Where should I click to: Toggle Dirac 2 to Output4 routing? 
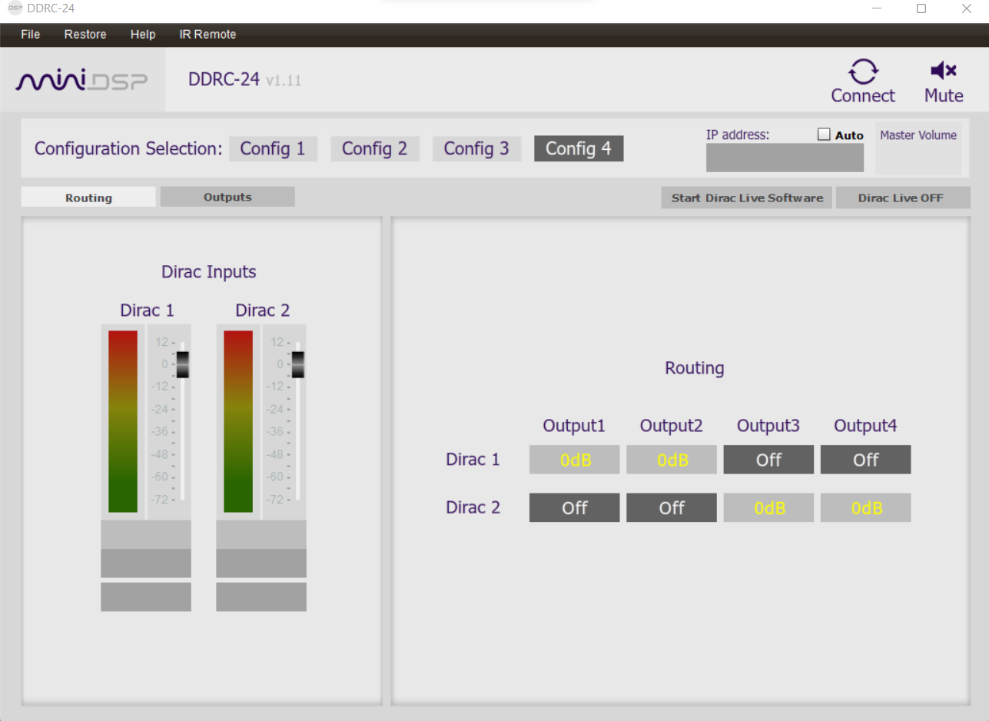[865, 508]
